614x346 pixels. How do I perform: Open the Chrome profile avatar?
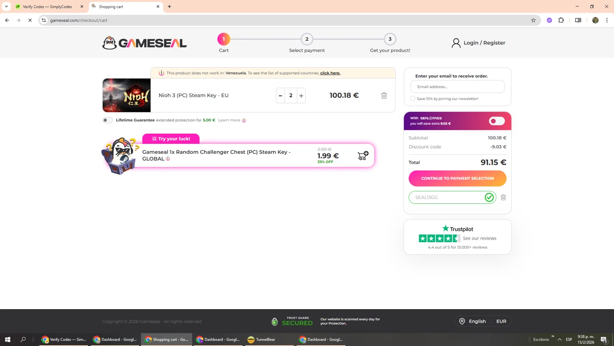596,20
